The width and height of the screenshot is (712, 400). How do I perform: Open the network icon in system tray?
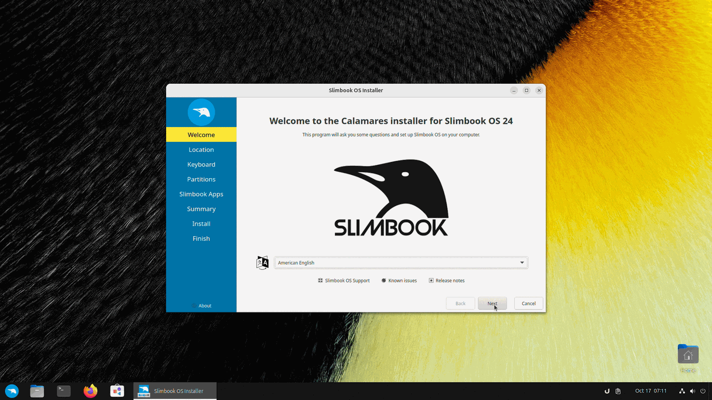pyautogui.click(x=682, y=391)
